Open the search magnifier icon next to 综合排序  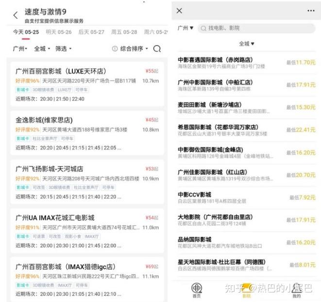[157, 49]
